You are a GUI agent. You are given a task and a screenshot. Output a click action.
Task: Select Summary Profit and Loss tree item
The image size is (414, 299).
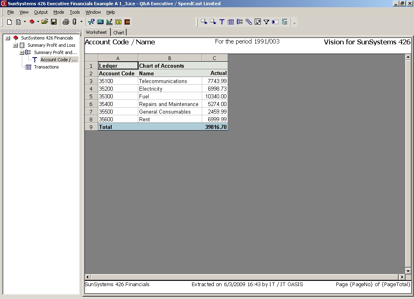[51, 45]
